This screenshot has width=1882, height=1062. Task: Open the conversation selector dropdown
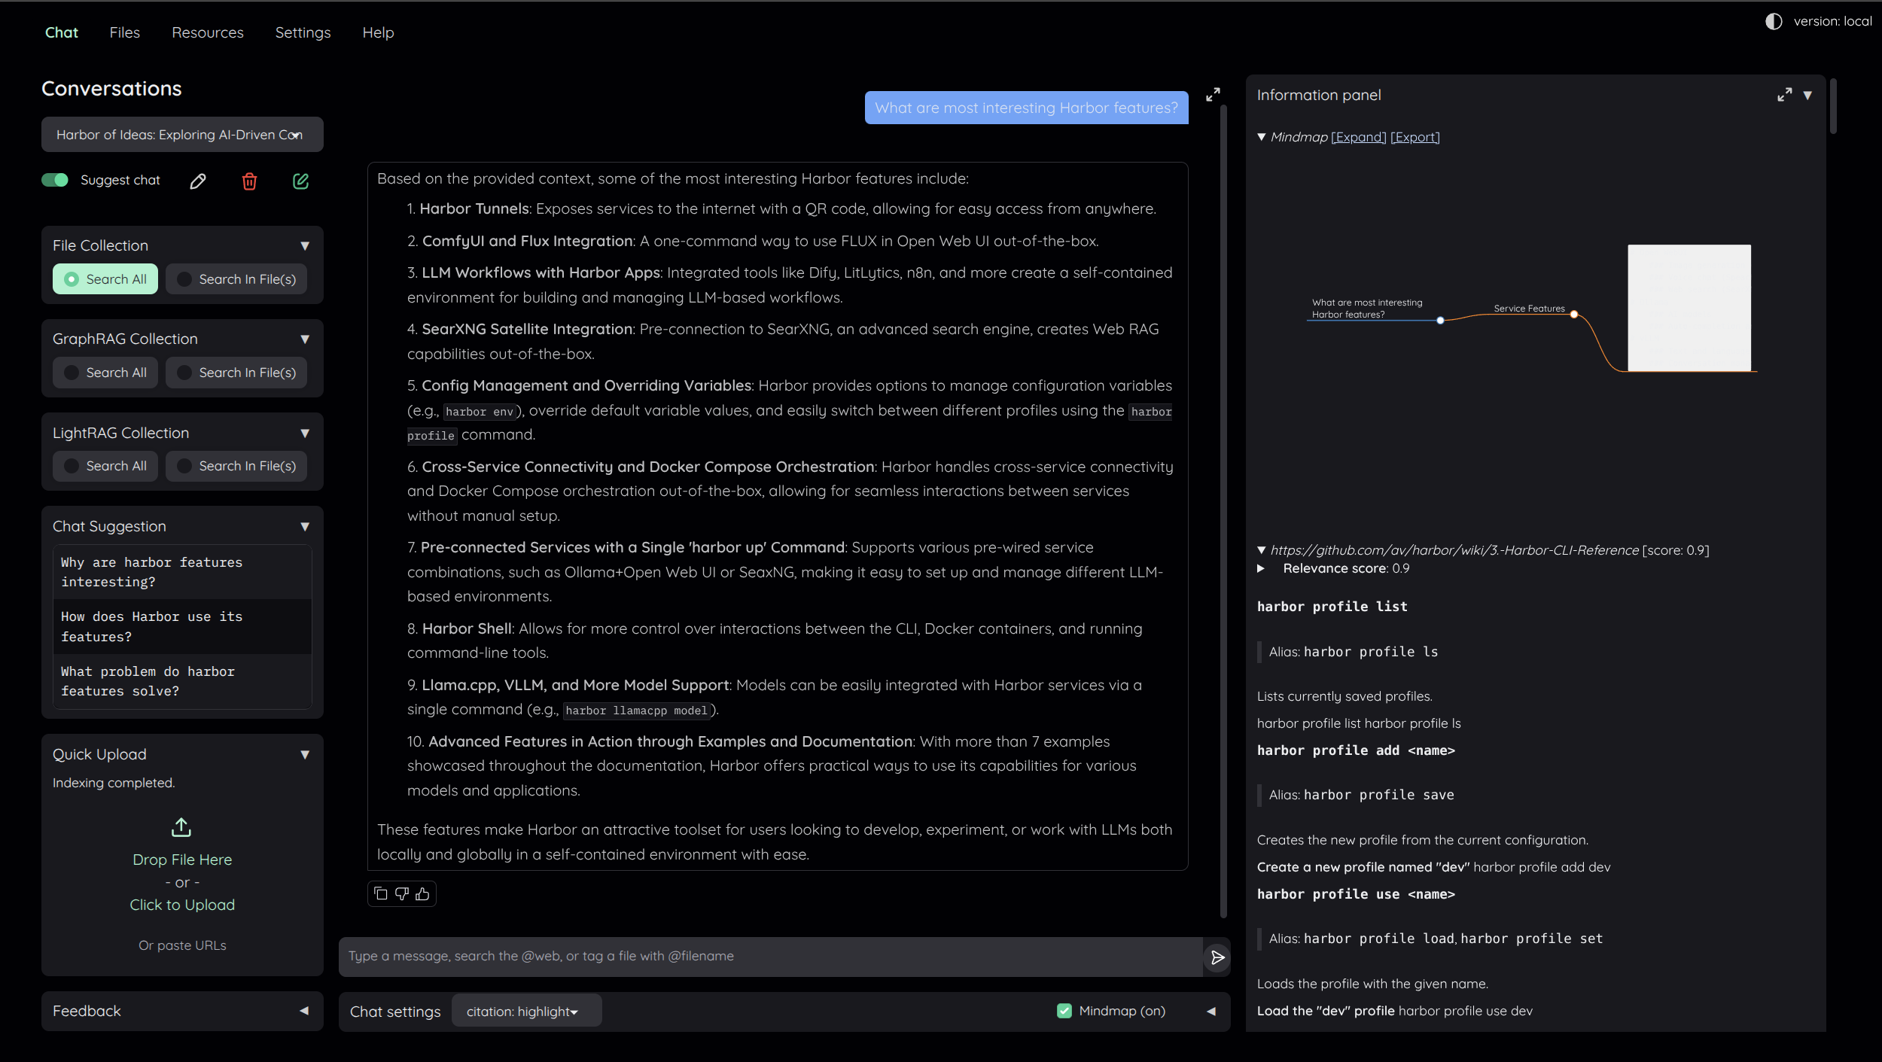(182, 135)
